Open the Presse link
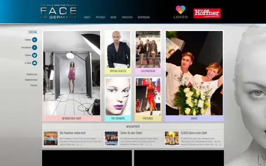Viewport: 266px width, 166px height. coord(34,85)
